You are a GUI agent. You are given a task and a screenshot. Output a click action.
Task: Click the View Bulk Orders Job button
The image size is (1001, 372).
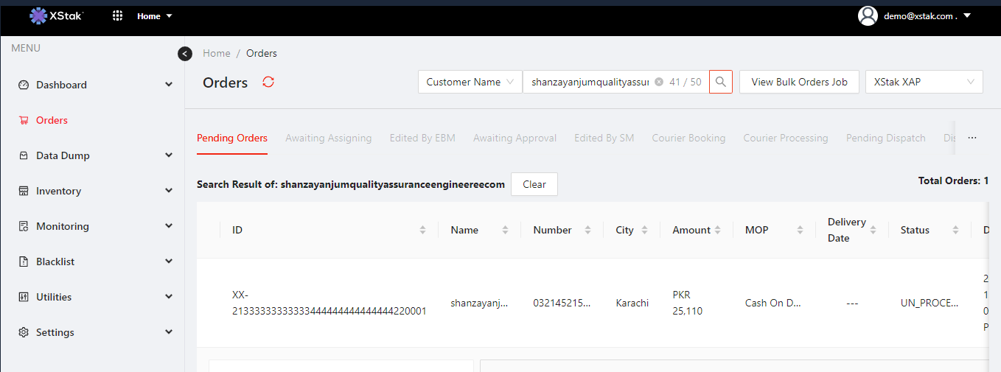(799, 82)
